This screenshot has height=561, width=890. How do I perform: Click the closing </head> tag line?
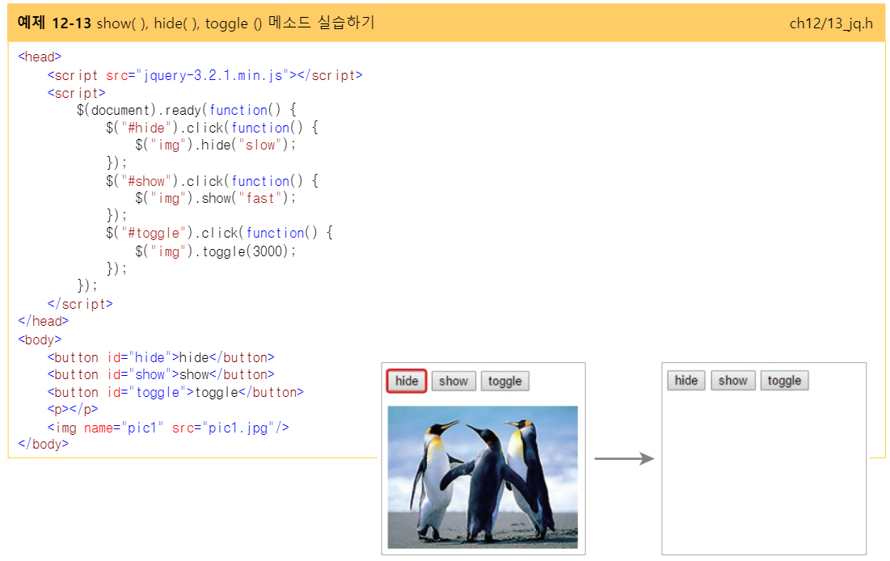point(43,321)
